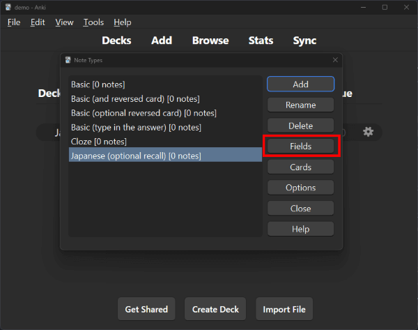This screenshot has width=418, height=330.
Task: Close the Note Types dialog
Action: pyautogui.click(x=335, y=60)
